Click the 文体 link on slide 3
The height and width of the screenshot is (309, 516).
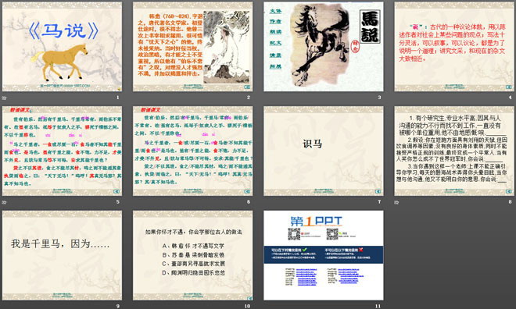click(x=275, y=11)
